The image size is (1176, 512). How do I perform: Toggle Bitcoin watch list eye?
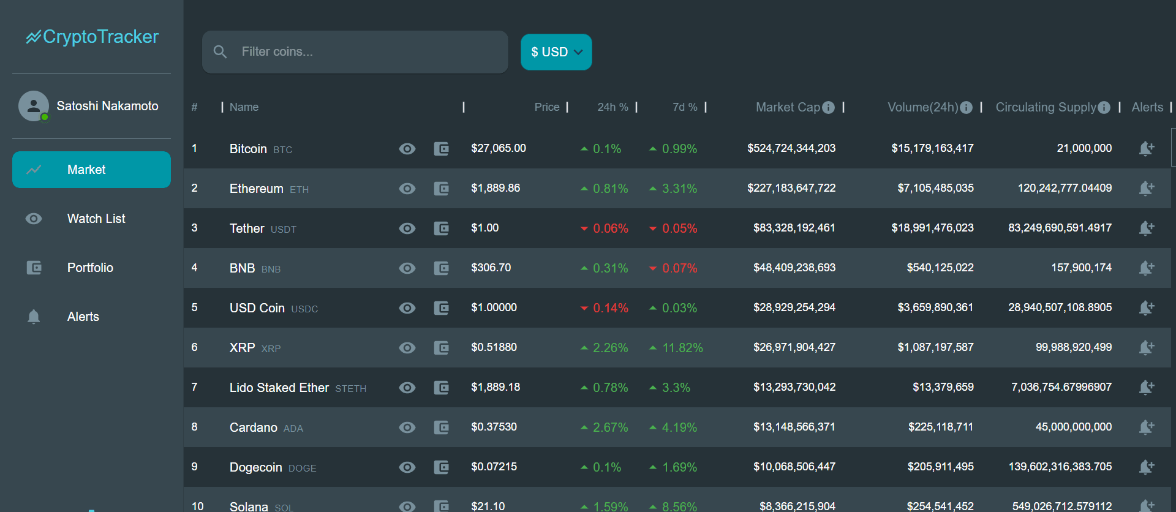407,149
